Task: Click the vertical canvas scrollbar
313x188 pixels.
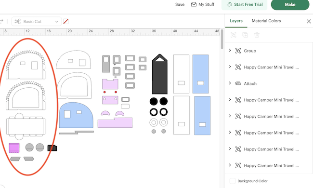Action: click(x=222, y=40)
